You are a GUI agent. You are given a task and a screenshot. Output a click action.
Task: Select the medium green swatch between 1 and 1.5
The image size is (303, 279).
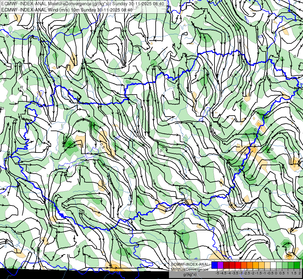pos(291,265)
